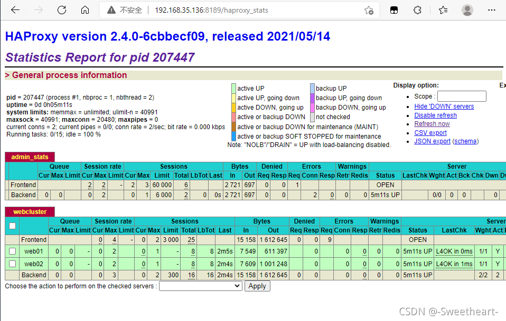Screen dimensions: 506x321
Task: Click admin_stats Backend '5m11s UP' status
Action: (385, 195)
